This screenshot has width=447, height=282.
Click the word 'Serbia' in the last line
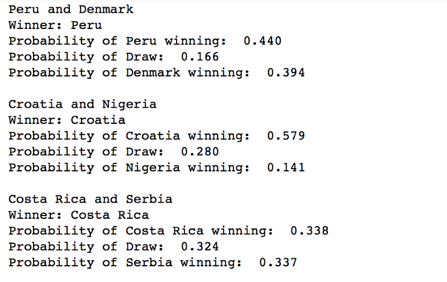click(x=149, y=262)
